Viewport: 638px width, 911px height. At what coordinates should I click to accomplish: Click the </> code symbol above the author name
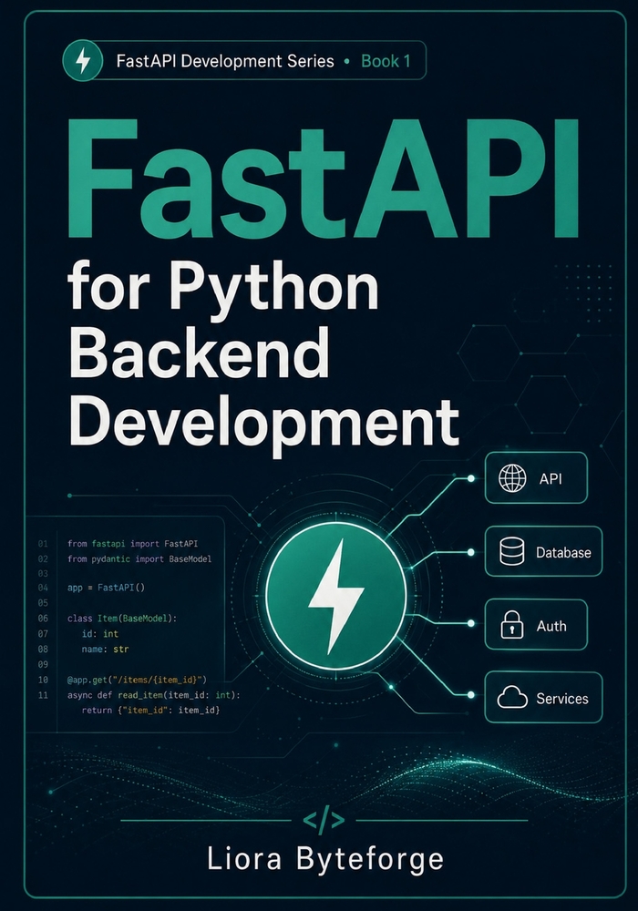[324, 820]
